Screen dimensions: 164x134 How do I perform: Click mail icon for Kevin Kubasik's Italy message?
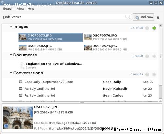(x=21, y=89)
